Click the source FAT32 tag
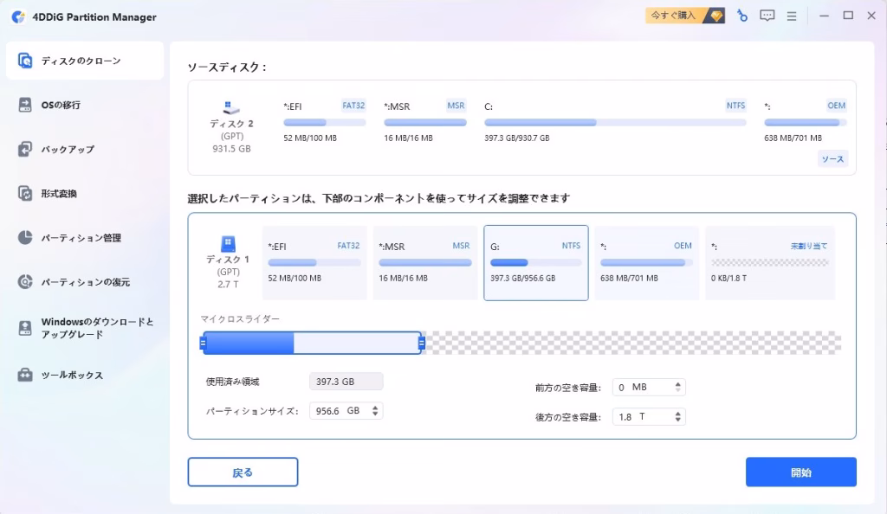Screen dimensions: 887x514 pyautogui.click(x=353, y=106)
